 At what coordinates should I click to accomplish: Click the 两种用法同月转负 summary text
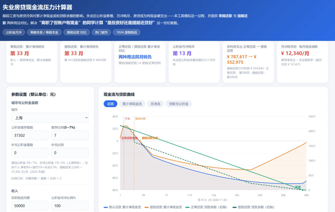[135, 57]
